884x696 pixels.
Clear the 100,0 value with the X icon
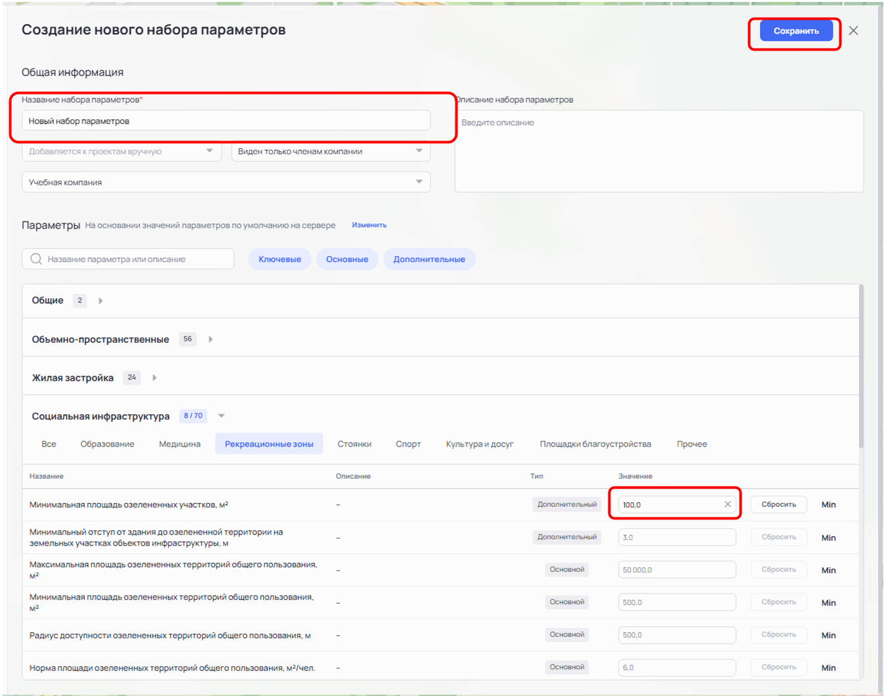pyautogui.click(x=727, y=504)
